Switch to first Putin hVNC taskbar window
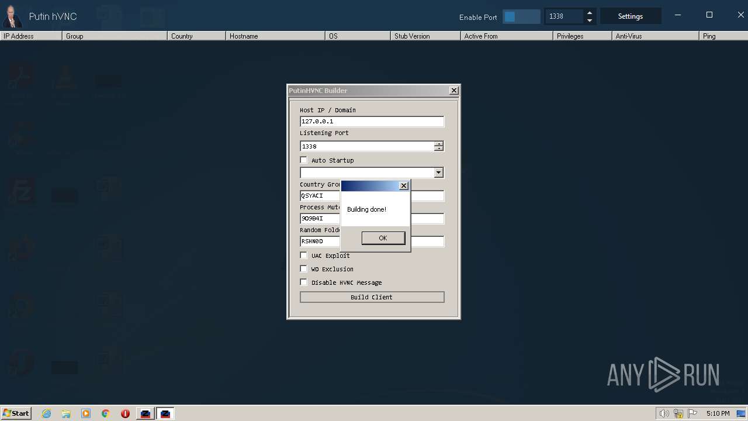This screenshot has width=748, height=421. (x=146, y=413)
